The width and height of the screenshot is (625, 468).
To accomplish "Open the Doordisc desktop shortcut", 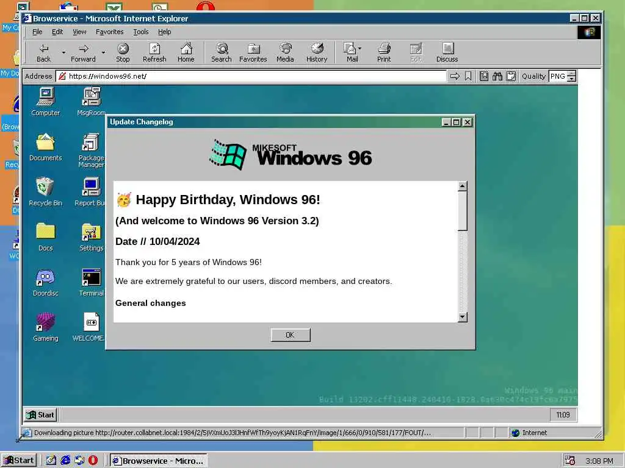I will coord(45,282).
